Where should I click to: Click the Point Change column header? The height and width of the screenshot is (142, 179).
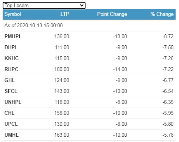point(112,14)
